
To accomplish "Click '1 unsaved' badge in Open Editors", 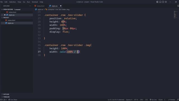I will 17,10.
